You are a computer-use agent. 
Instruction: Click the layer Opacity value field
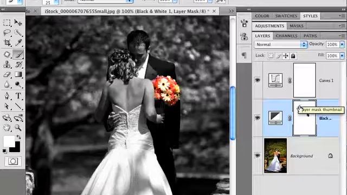coord(332,44)
